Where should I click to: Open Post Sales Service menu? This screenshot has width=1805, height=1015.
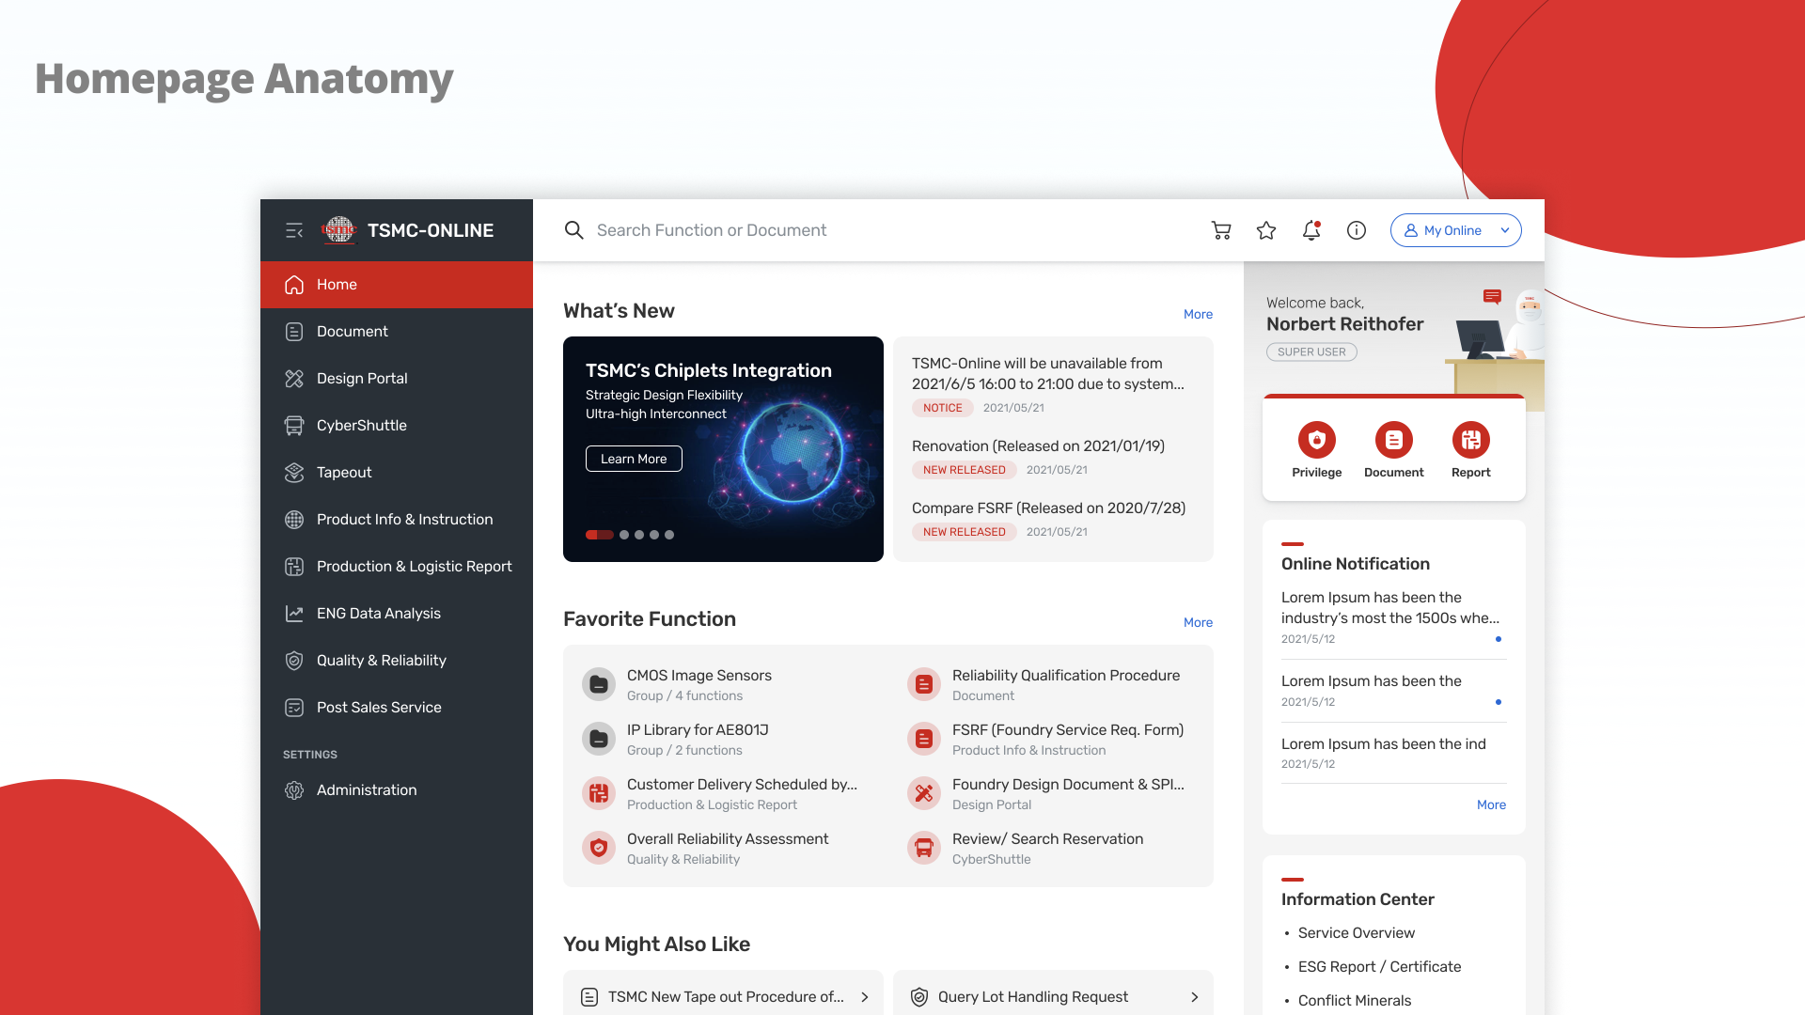click(x=397, y=708)
